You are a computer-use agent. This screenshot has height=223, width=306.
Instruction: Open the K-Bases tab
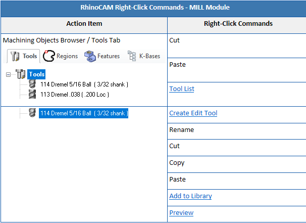(x=149, y=56)
